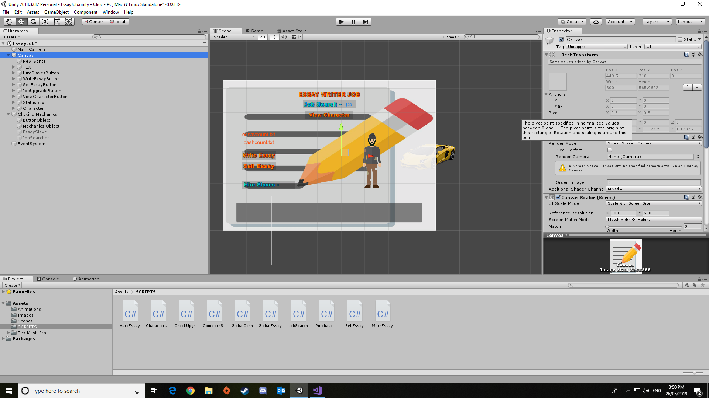Open Render Mode dropdown

[654, 143]
